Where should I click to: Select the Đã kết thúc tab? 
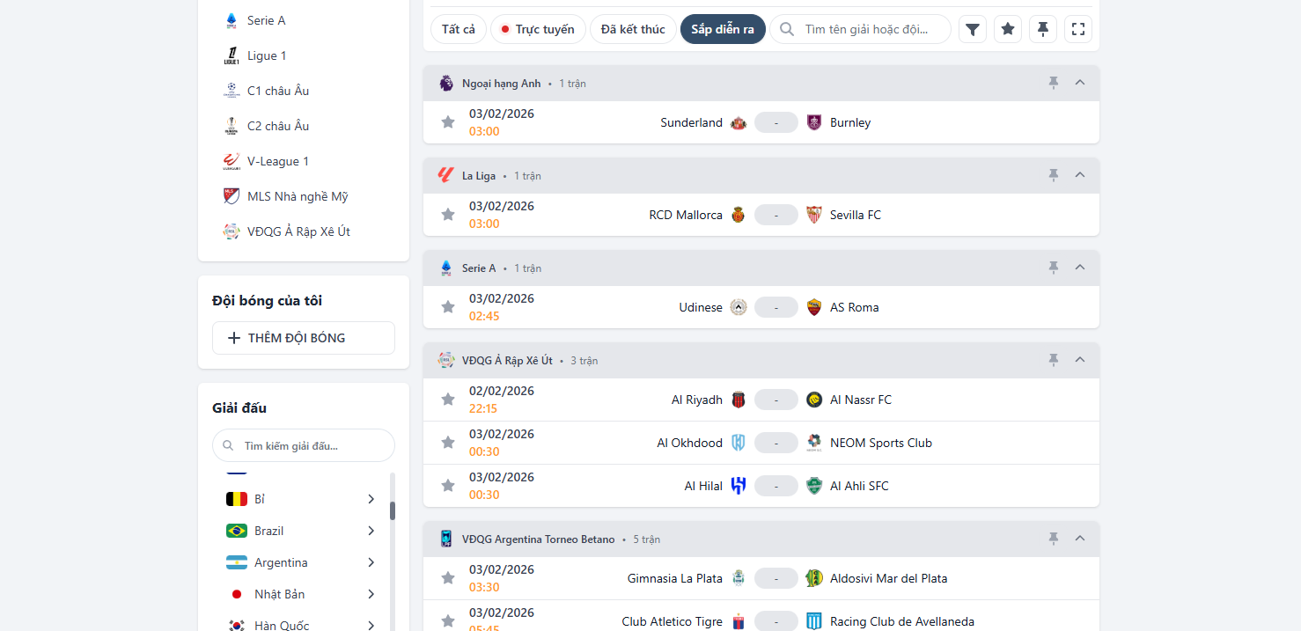pos(633,29)
